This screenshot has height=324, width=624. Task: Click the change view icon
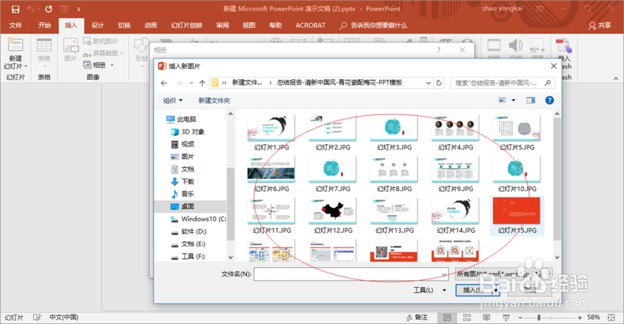502,101
